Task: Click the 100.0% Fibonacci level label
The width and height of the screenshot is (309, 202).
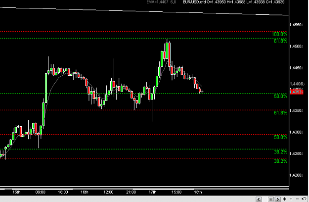Action: tap(279, 34)
